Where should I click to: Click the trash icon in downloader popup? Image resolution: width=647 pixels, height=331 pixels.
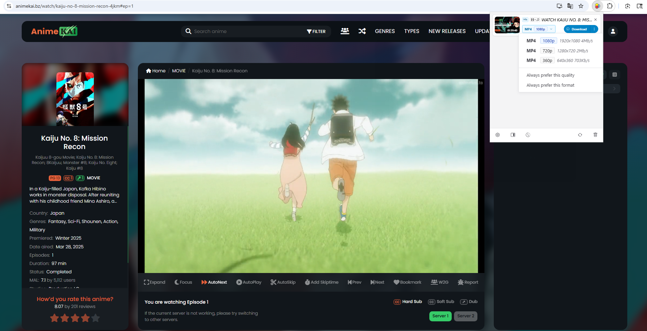595,135
